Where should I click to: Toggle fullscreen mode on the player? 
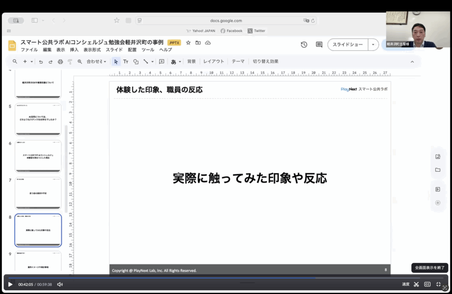pyautogui.click(x=439, y=284)
